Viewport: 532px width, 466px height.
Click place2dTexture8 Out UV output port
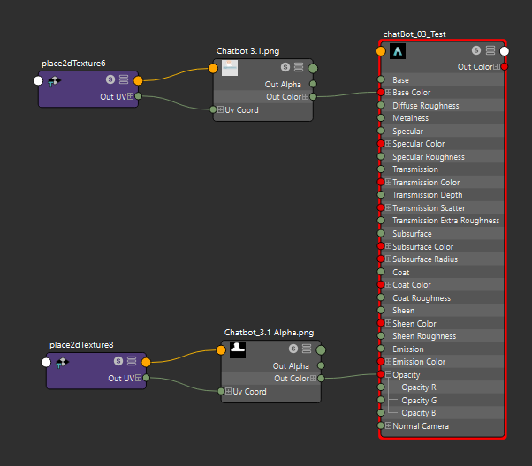click(146, 378)
